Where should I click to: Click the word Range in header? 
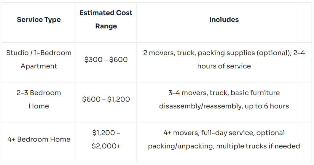(x=106, y=26)
